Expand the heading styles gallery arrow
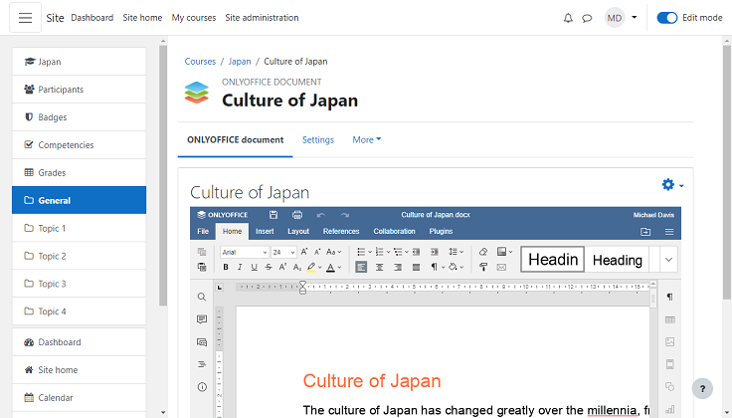This screenshot has width=732, height=418. point(668,260)
